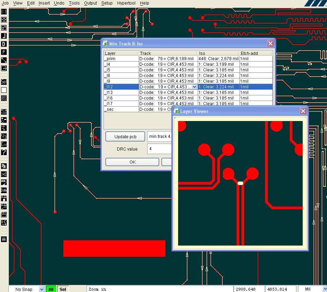Click the stepped arrows icon
Image resolution: width=327 pixels, height=292 pixels.
[4, 128]
